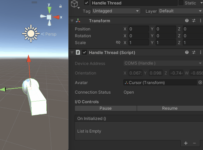The image size is (203, 150).
Task: Open the GameObject icon dropdown arrow
Action: 79,8
